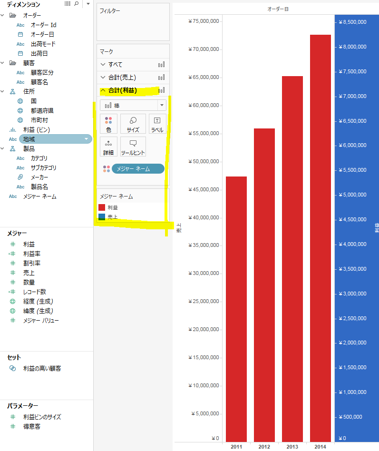
Task: Select the オーダー日 date field
Action: click(x=42, y=35)
